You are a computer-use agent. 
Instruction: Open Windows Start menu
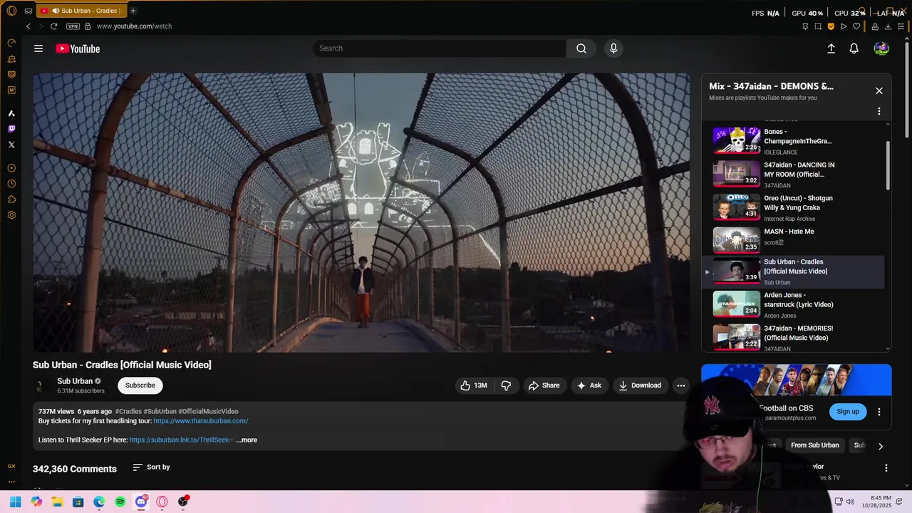[16, 502]
